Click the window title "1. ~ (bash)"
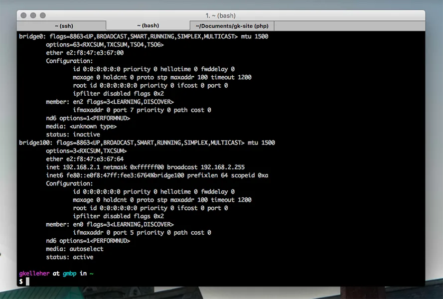 coord(221,15)
